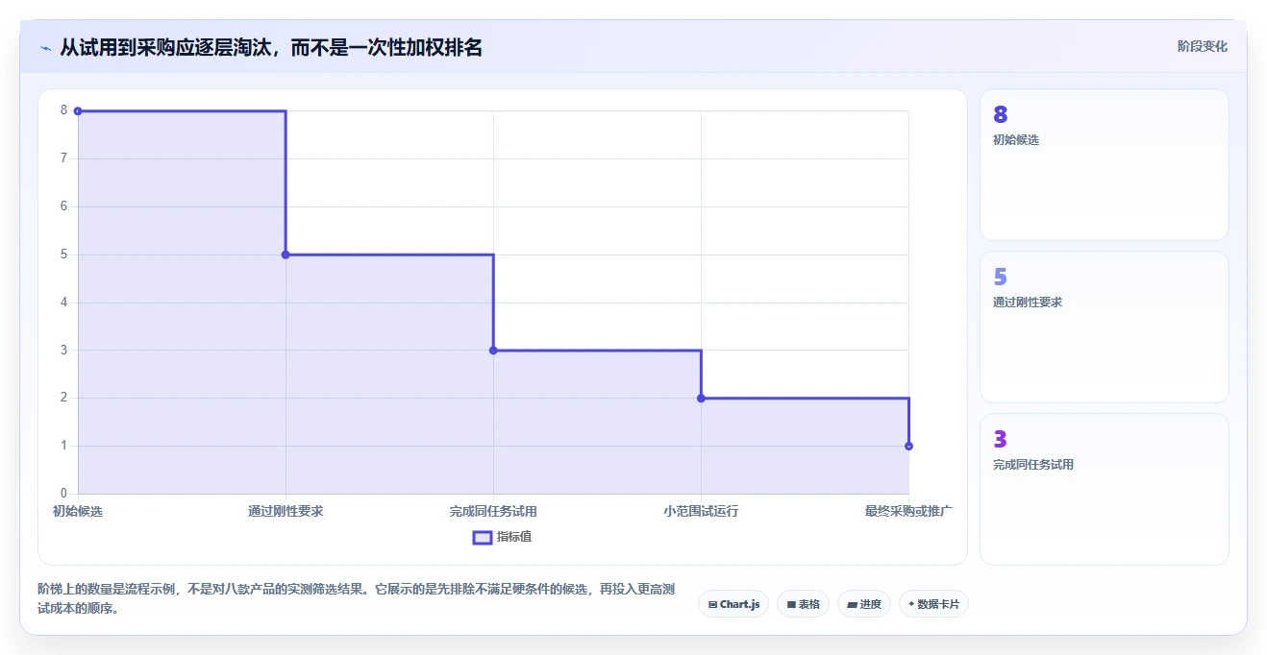Click the 数据卡片 tag chip
The image size is (1267, 655).
[x=933, y=604]
